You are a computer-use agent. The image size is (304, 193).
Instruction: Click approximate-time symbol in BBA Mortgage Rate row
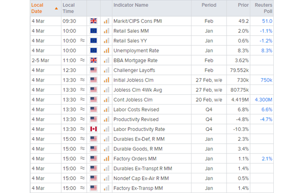83,60
